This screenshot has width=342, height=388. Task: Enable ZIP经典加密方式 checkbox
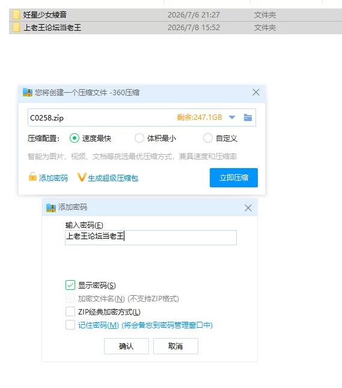click(x=70, y=311)
